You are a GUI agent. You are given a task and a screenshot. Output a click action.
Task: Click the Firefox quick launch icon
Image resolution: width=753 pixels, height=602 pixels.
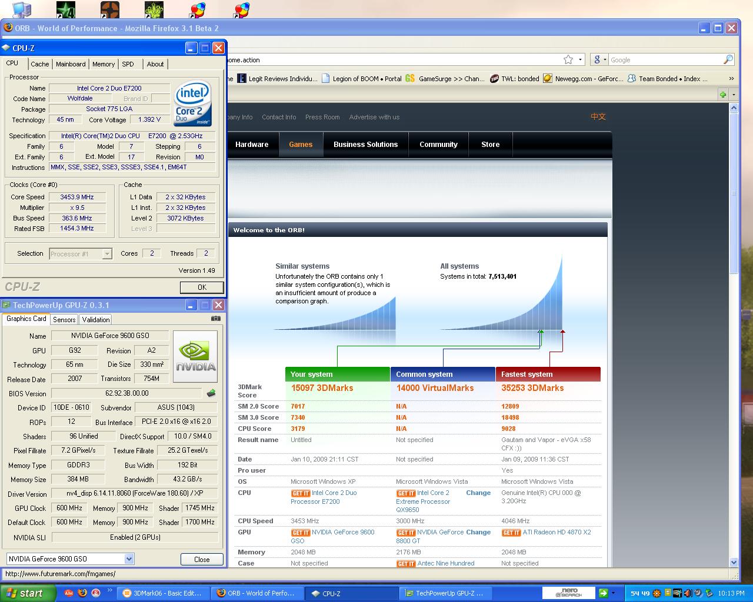(x=82, y=593)
